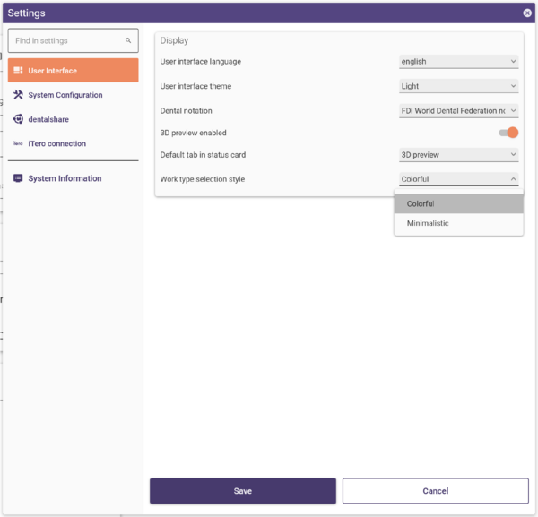The height and width of the screenshot is (517, 538).
Task: Select the Colorful option
Action: pyautogui.click(x=458, y=203)
